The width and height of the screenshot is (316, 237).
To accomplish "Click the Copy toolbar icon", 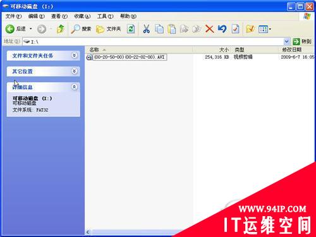I will pyautogui.click(x=159, y=29).
